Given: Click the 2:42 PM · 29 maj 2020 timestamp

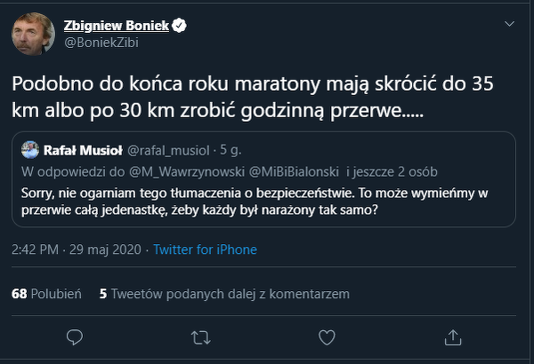Looking at the screenshot, I should coord(72,249).
